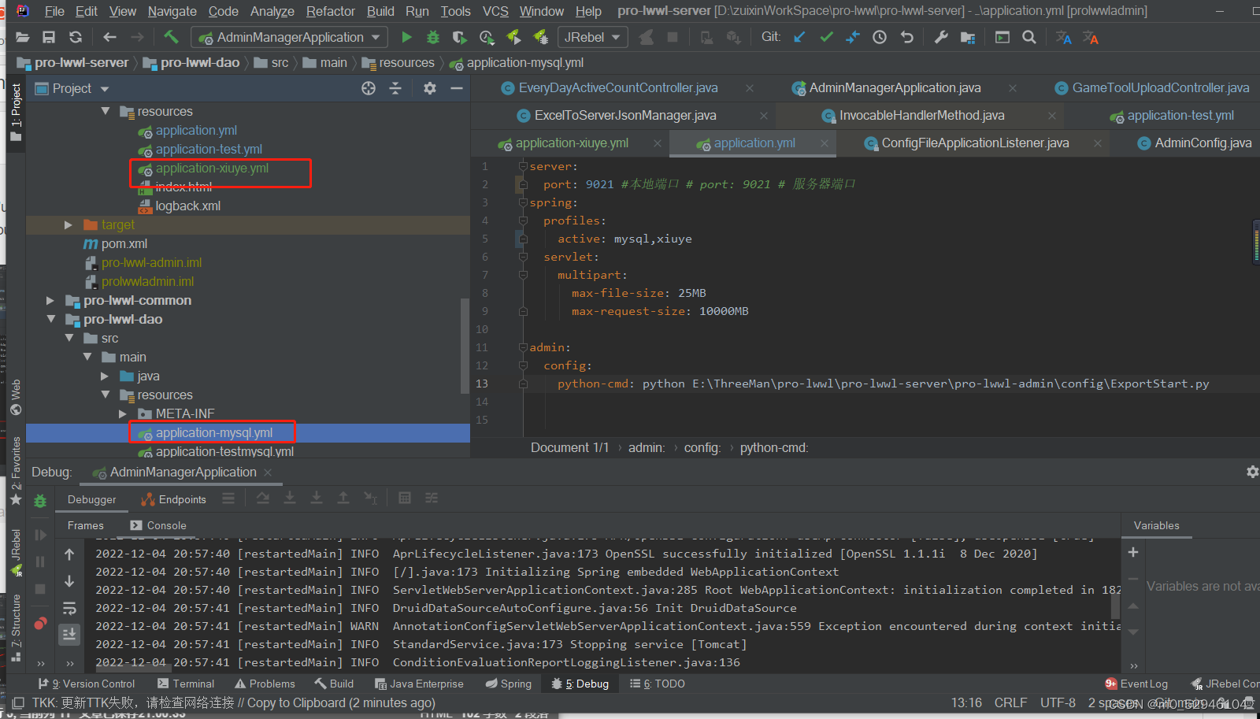The width and height of the screenshot is (1260, 719).
Task: Update project via Git blue arrow
Action: [800, 37]
